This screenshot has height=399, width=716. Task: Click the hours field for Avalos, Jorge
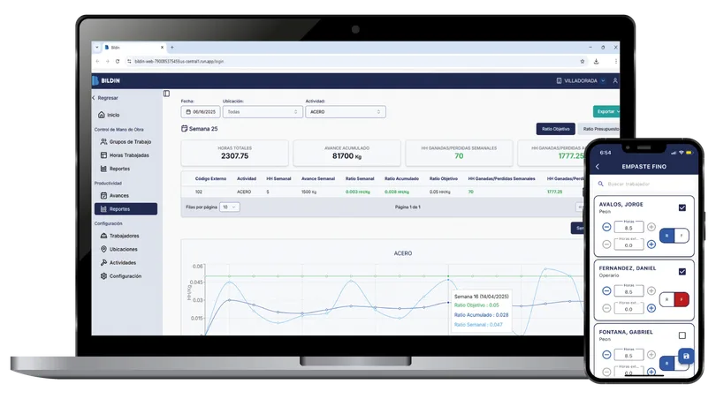tap(628, 227)
